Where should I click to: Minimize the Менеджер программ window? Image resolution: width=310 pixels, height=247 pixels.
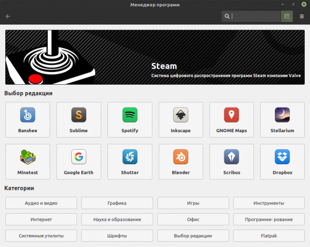coord(283,4)
